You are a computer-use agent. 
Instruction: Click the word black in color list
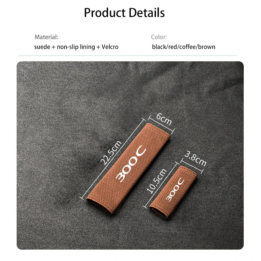tap(159, 47)
